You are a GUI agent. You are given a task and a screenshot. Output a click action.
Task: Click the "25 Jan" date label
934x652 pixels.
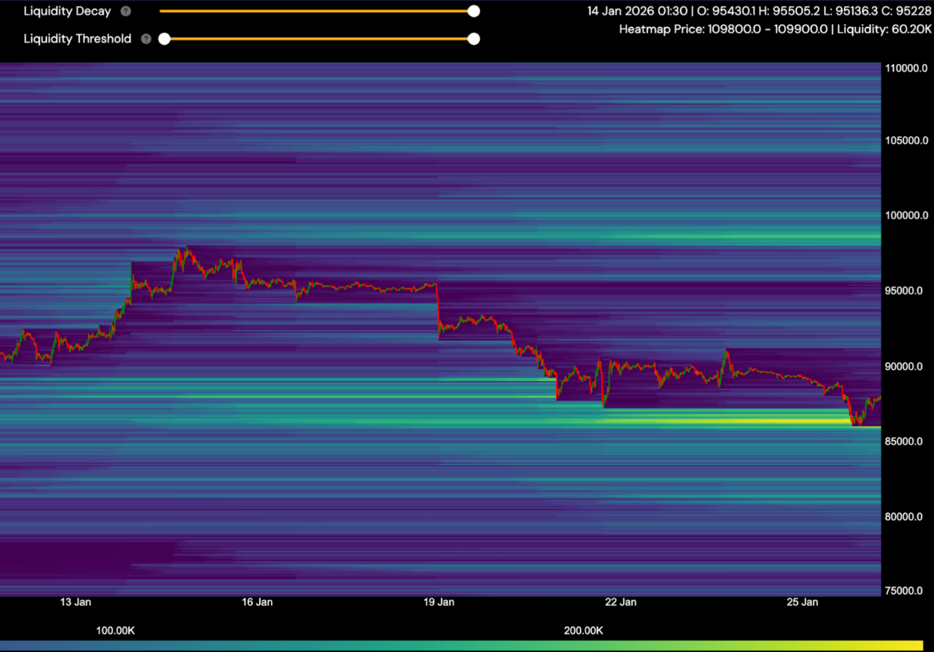[802, 602]
